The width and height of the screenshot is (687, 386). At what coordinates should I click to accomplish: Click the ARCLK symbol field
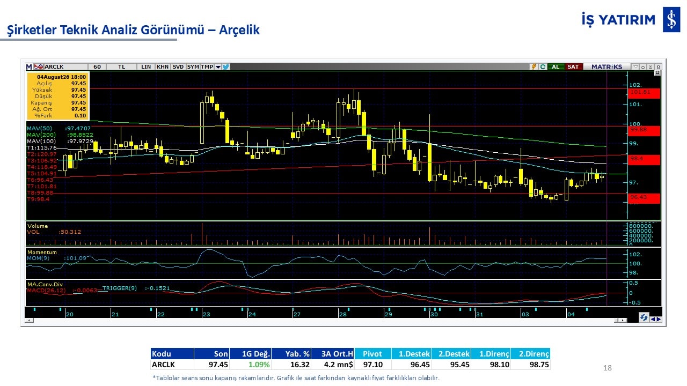(65, 67)
